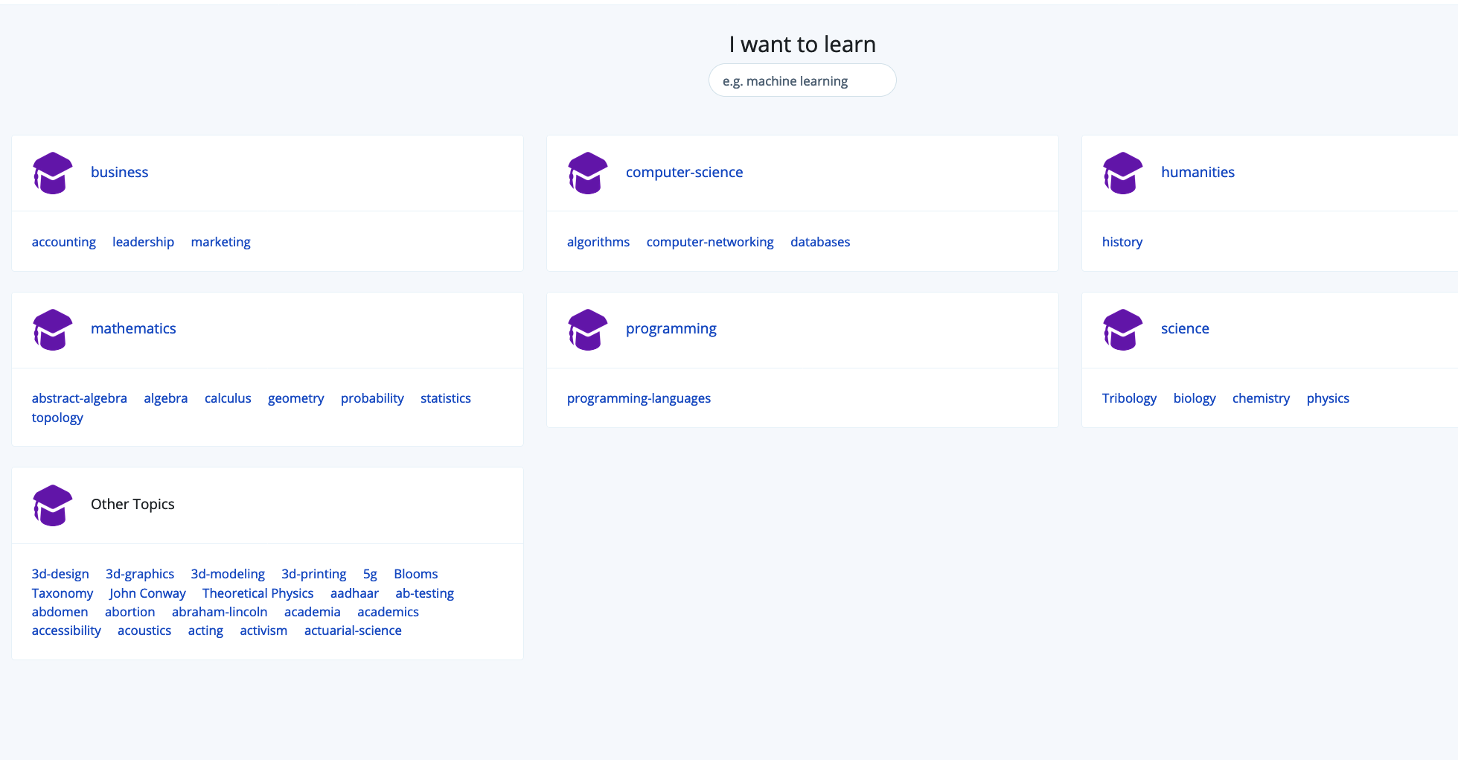Choose the topology topic
Screen dimensions: 1458x760
click(57, 418)
